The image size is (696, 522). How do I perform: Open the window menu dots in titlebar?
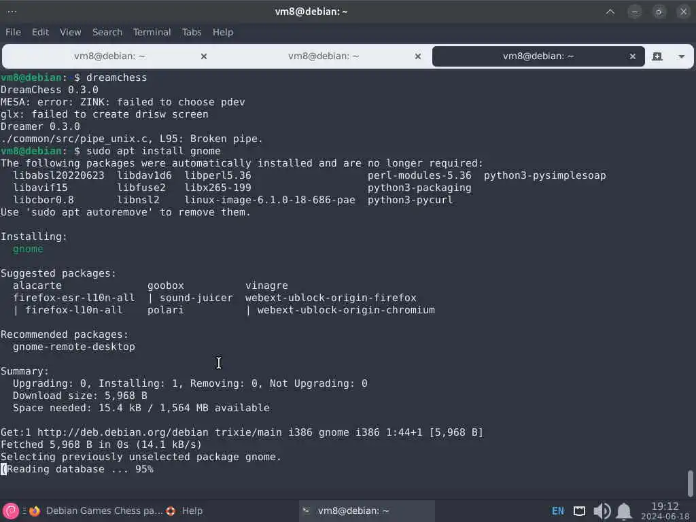click(12, 12)
